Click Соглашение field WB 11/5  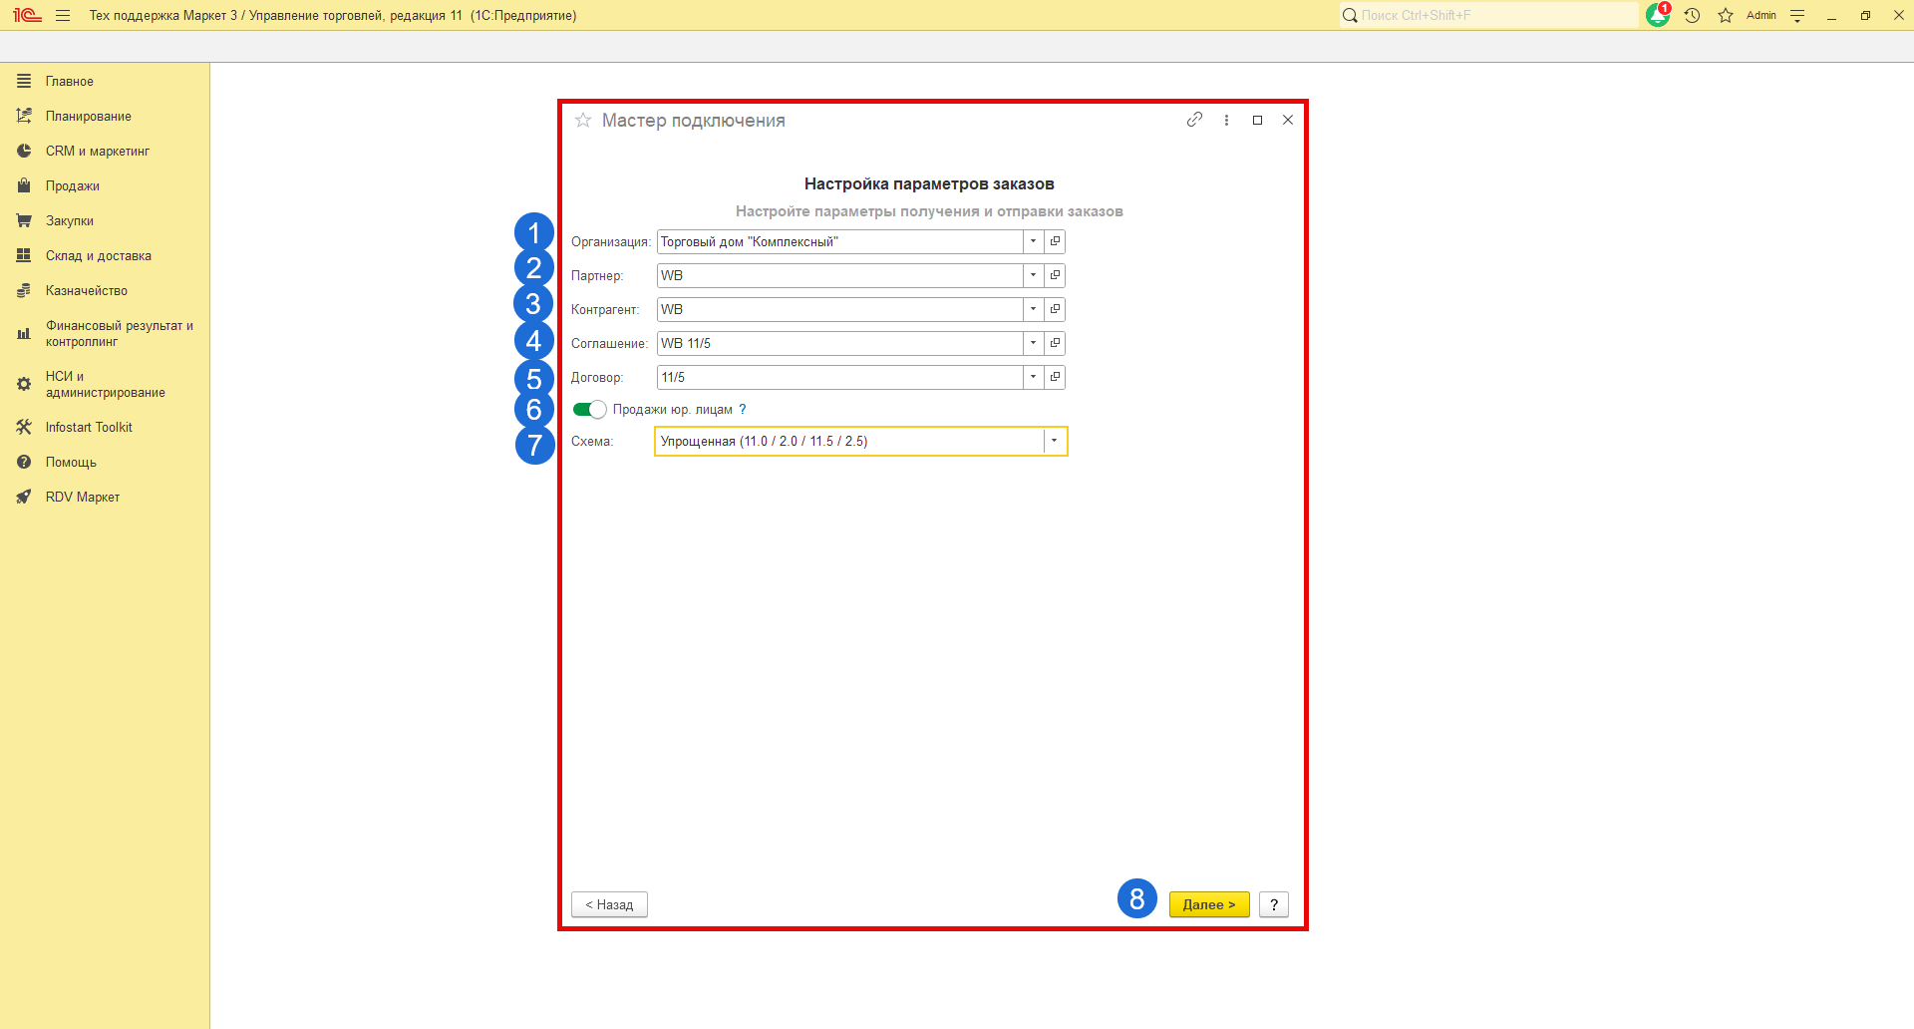tap(839, 343)
